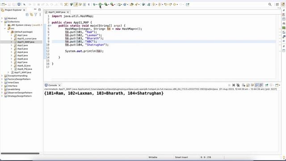
Task: Click the New Java Package icon
Action: click(x=119, y=4)
